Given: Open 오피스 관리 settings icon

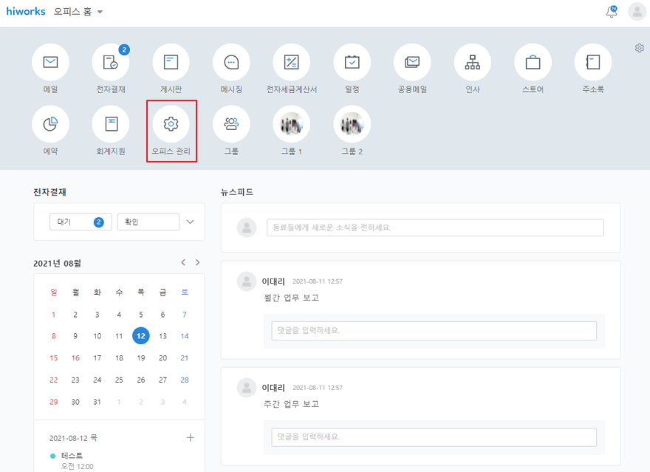Looking at the screenshot, I should tap(171, 124).
